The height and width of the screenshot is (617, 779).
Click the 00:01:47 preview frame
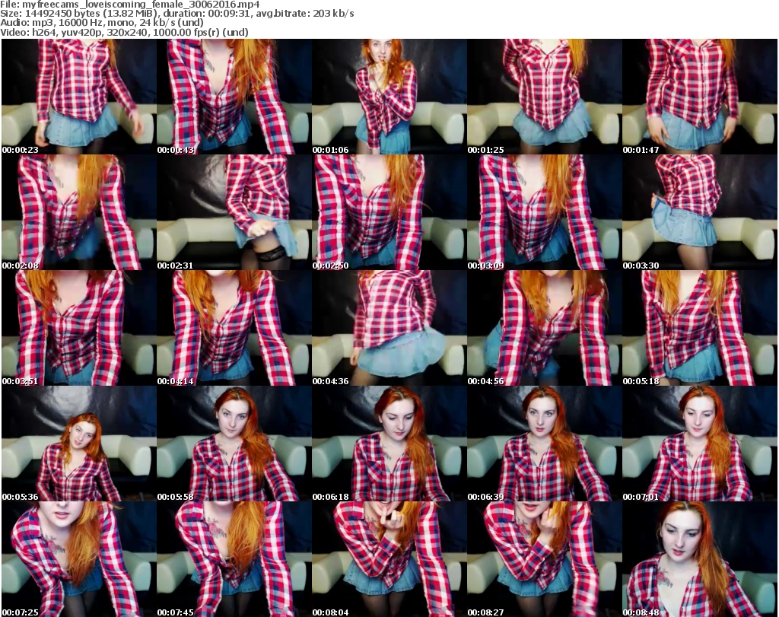pyautogui.click(x=699, y=97)
